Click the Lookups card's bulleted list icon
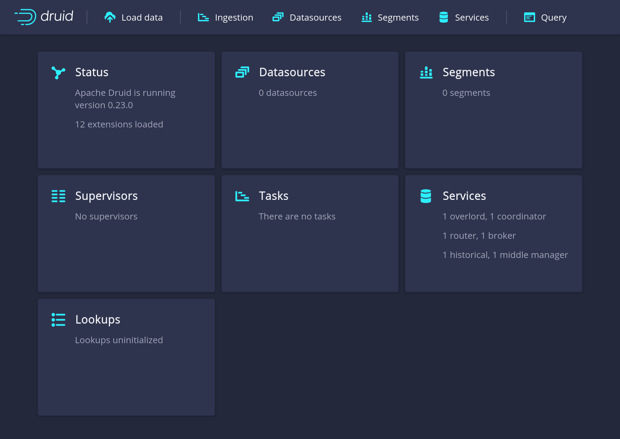The image size is (620, 439). [x=58, y=320]
